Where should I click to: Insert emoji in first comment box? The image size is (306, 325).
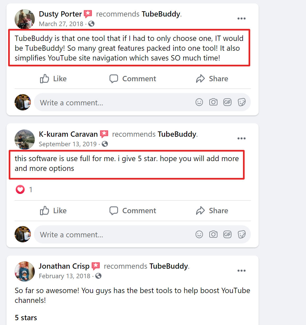199,102
